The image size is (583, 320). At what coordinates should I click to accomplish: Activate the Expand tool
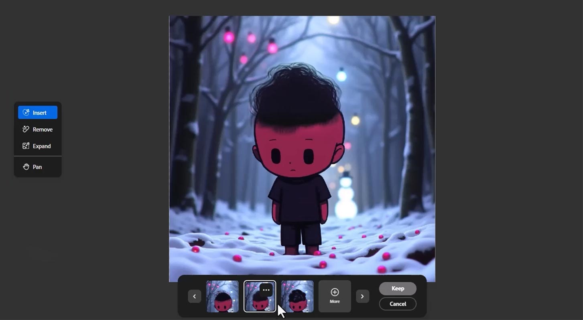(38, 146)
